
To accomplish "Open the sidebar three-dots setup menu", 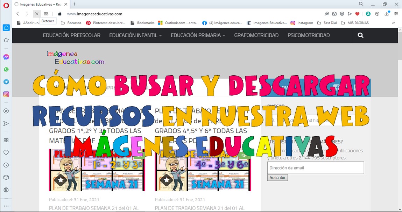I will coord(6,206).
